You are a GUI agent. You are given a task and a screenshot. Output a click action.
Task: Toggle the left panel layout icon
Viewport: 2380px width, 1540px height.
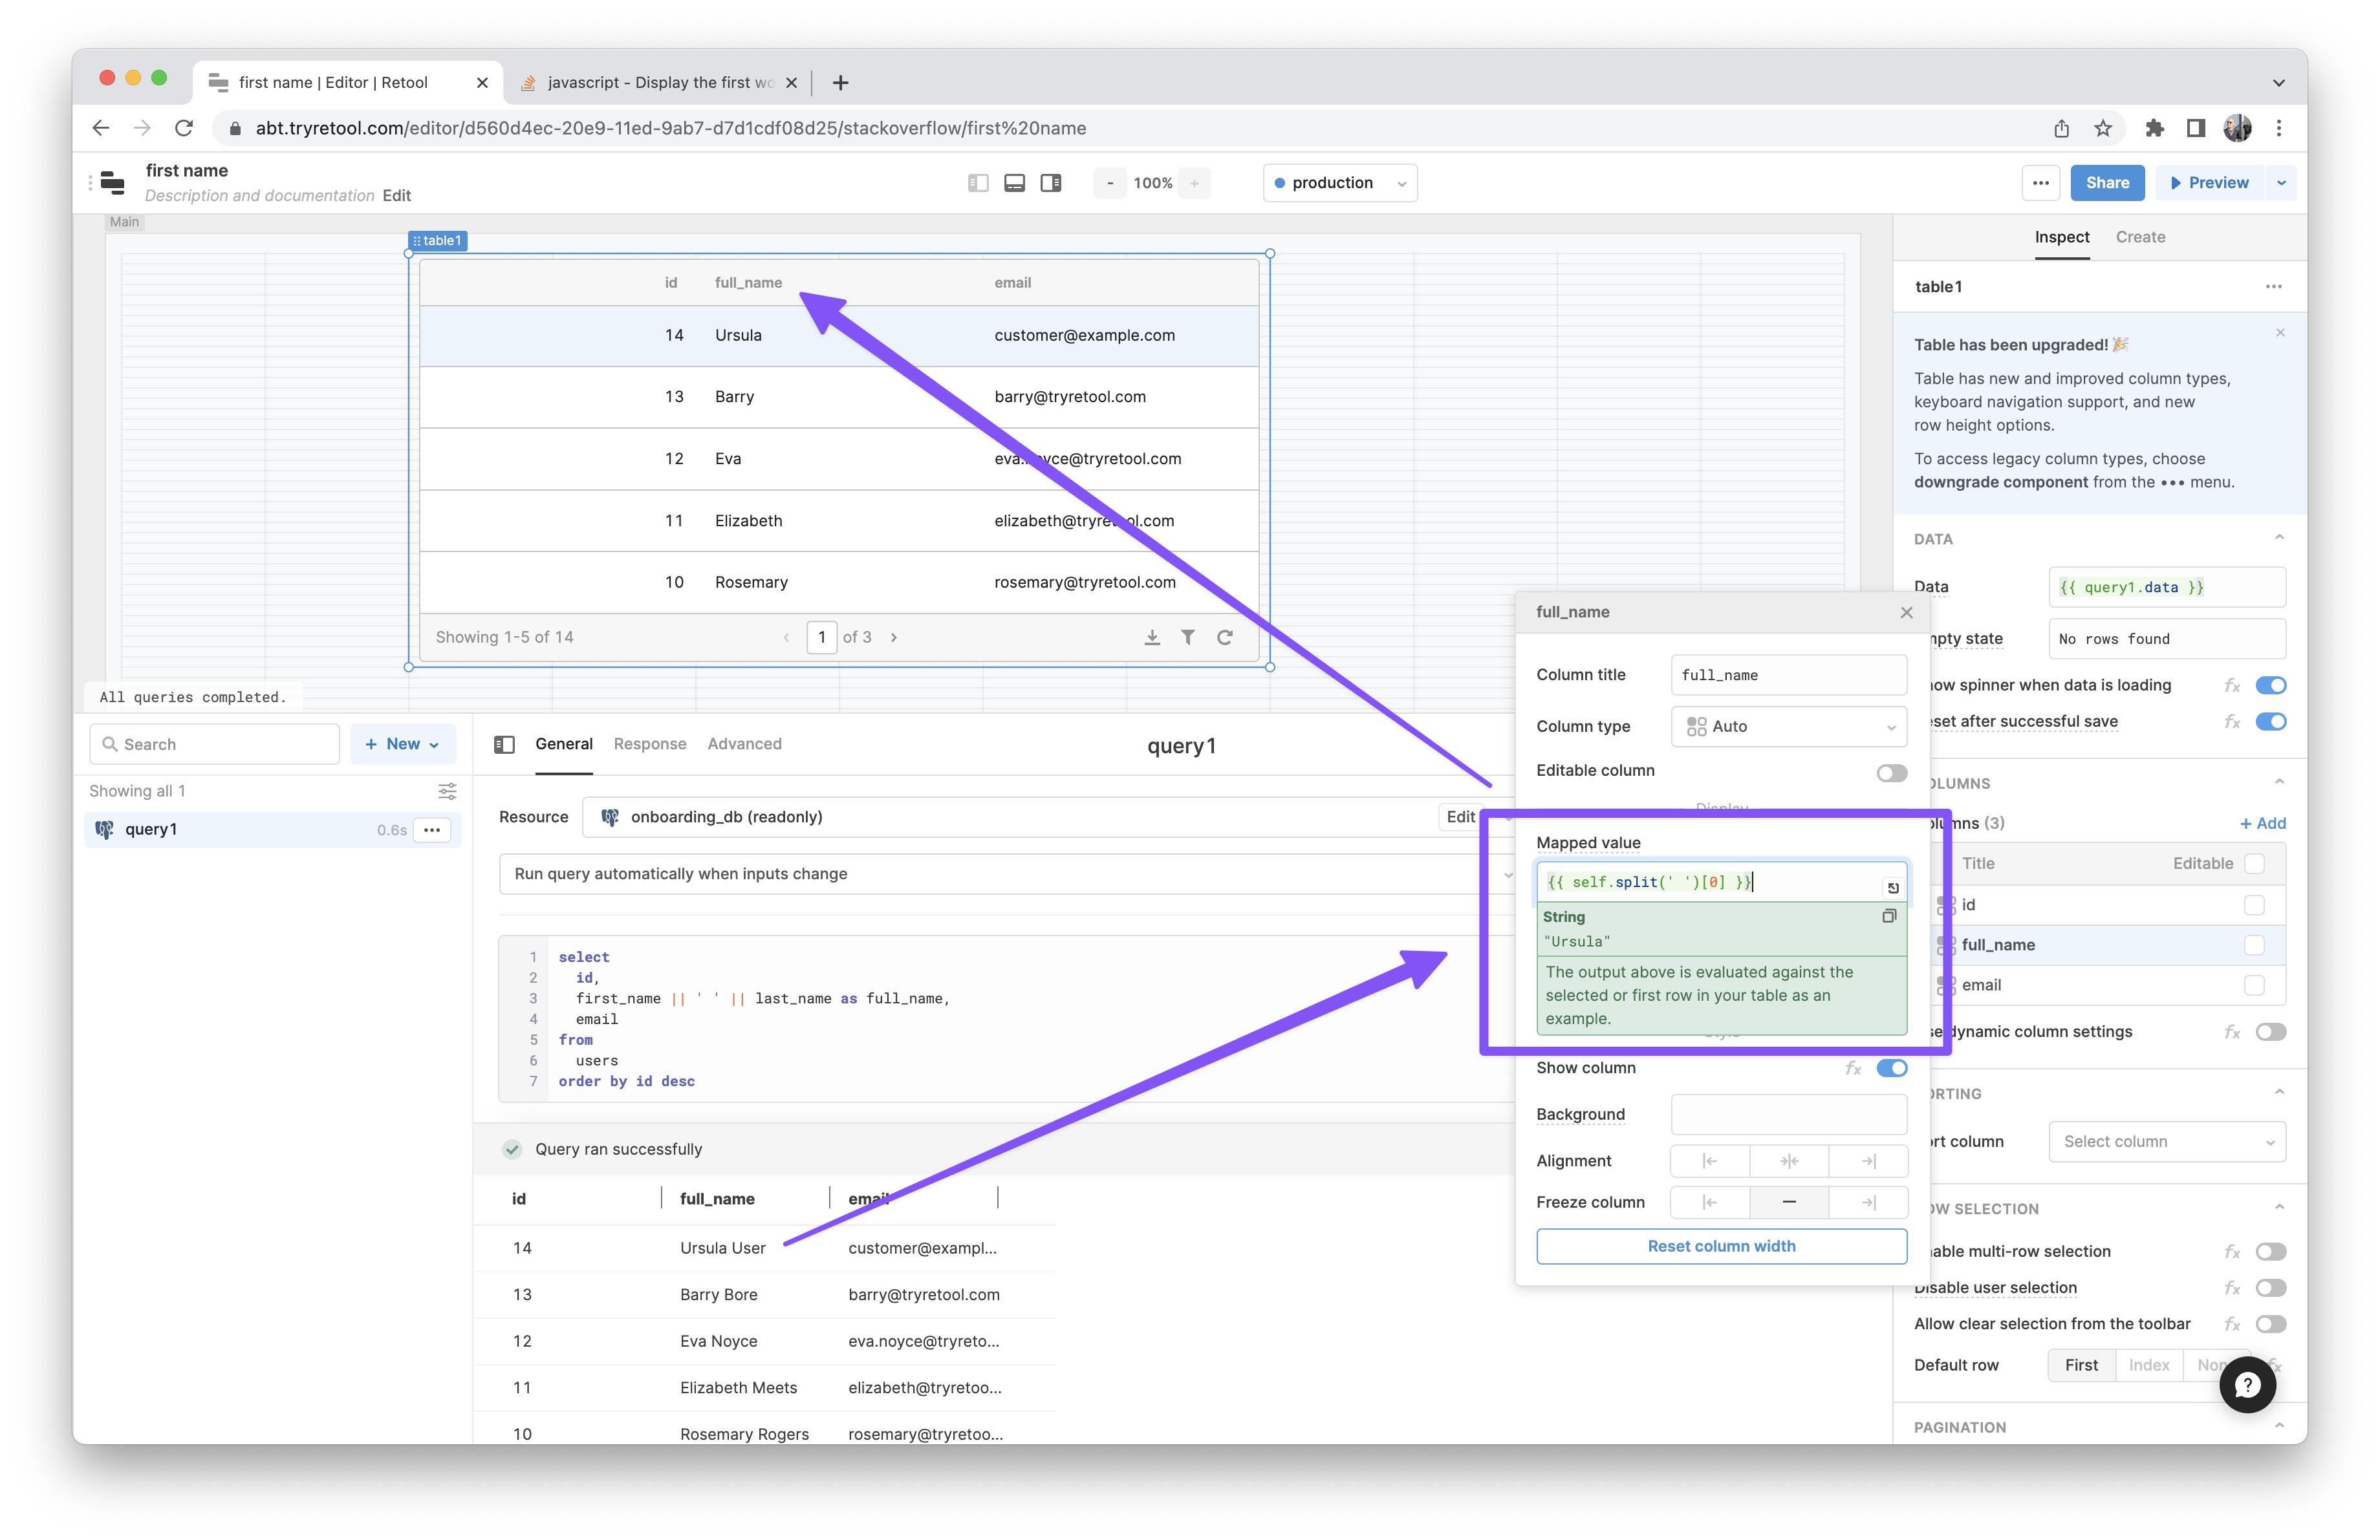point(978,183)
